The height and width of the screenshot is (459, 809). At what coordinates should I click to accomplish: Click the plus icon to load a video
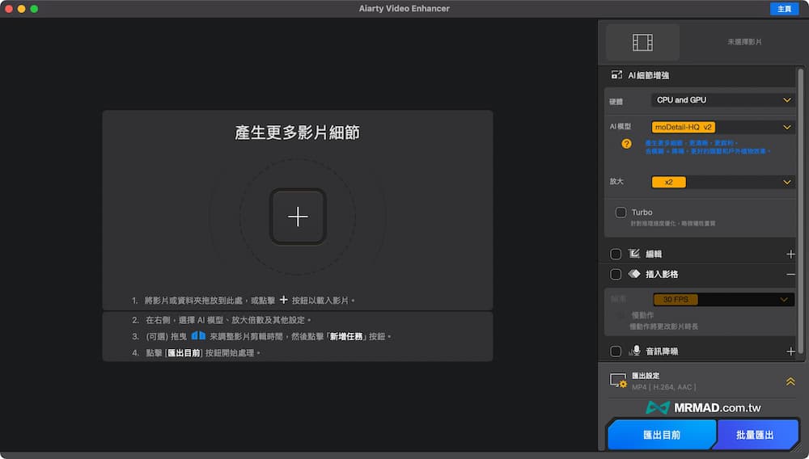(298, 217)
